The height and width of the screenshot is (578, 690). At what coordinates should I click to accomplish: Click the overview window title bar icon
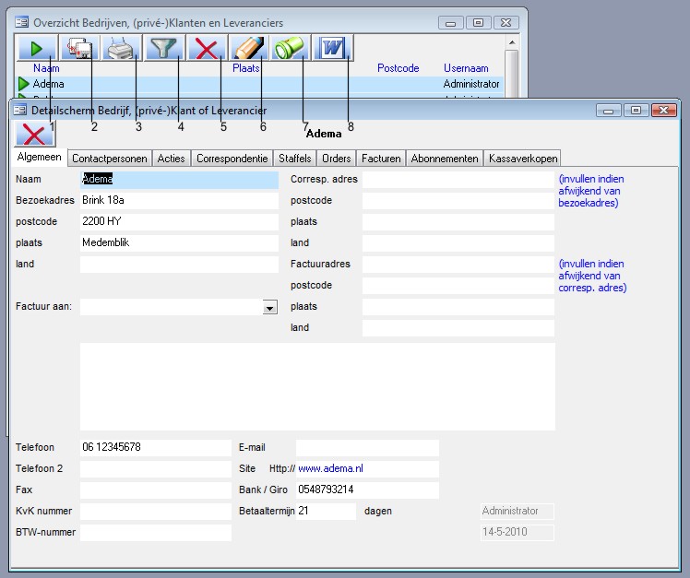(x=21, y=22)
